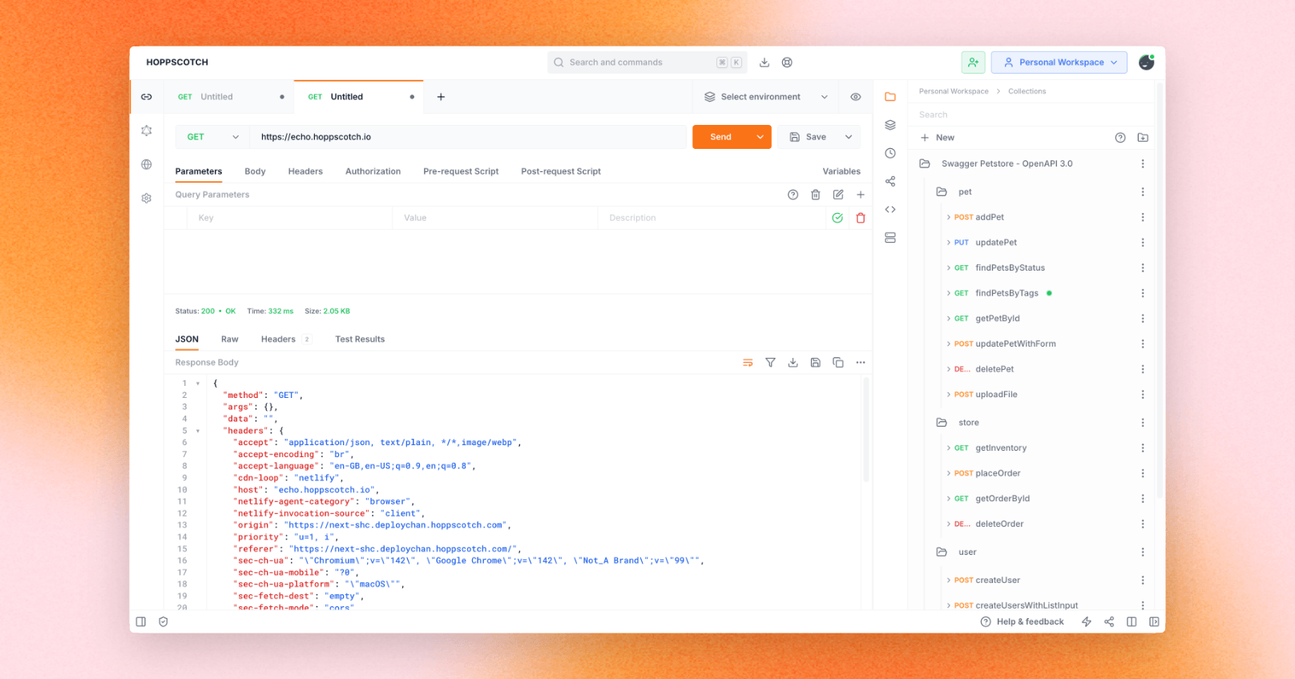Screen dimensions: 1295x679
Task: Toggle environment preview eye icon
Action: (856, 97)
